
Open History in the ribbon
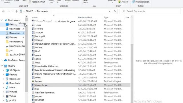click(x=123, y=2)
